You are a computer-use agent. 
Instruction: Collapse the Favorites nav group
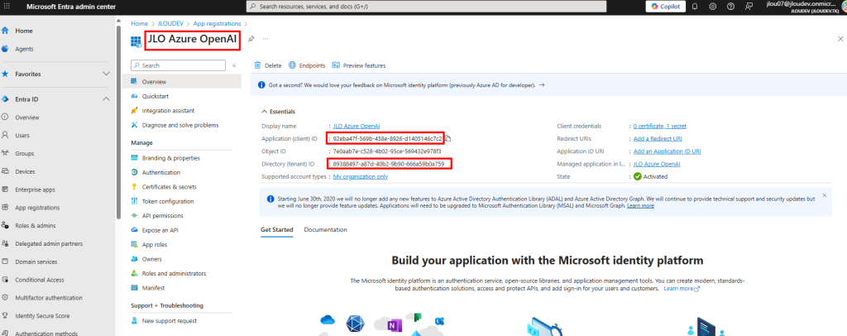107,74
